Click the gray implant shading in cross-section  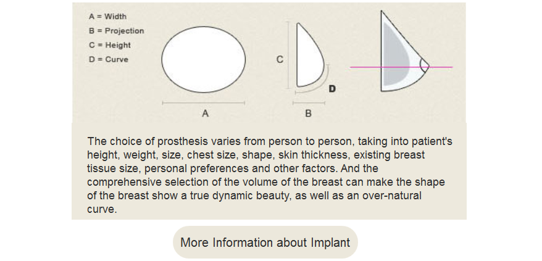396,56
